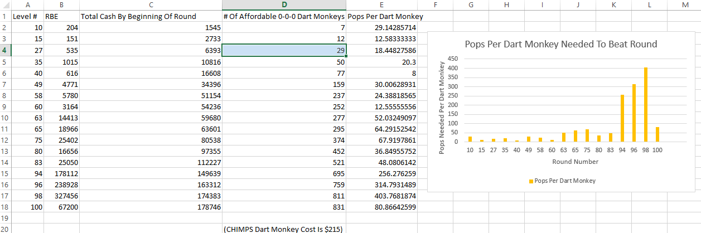Click chart title 'Pops Per Dart Monkey Needed To Beat Round'

(561, 44)
